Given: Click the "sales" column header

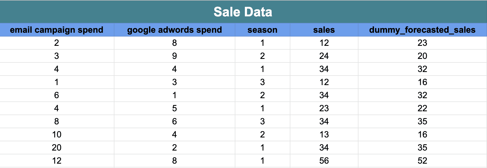Looking at the screenshot, I should [x=324, y=30].
